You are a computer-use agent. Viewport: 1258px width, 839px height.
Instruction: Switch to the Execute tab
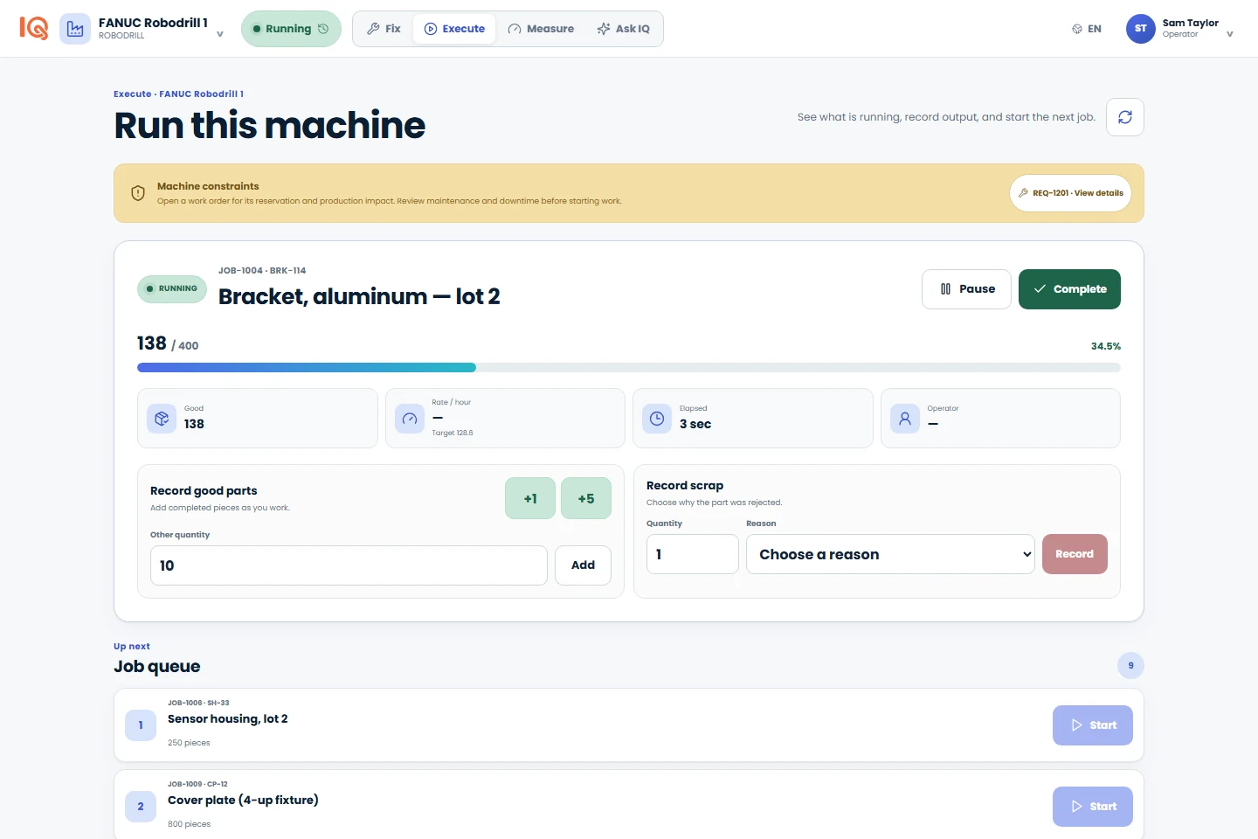pyautogui.click(x=454, y=29)
